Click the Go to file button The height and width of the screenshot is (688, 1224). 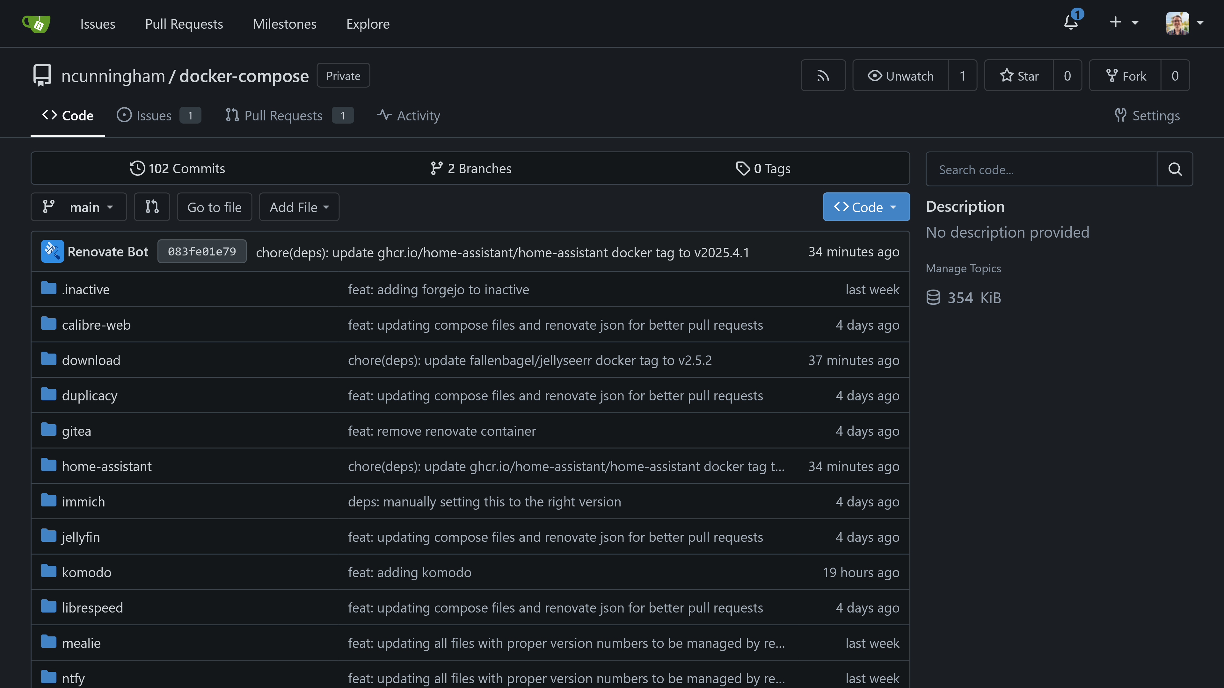214,206
